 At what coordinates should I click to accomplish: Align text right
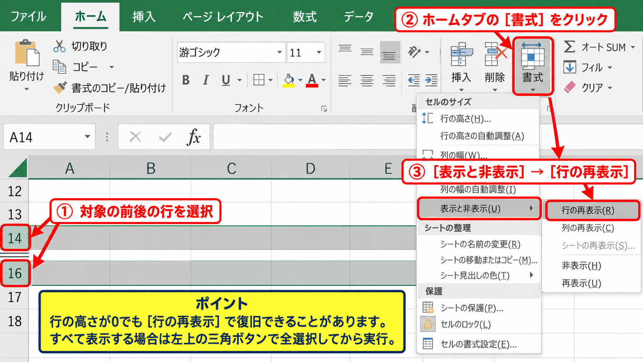389,80
